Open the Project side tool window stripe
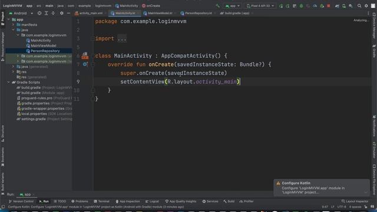The width and height of the screenshot is (377, 212). 2,18
